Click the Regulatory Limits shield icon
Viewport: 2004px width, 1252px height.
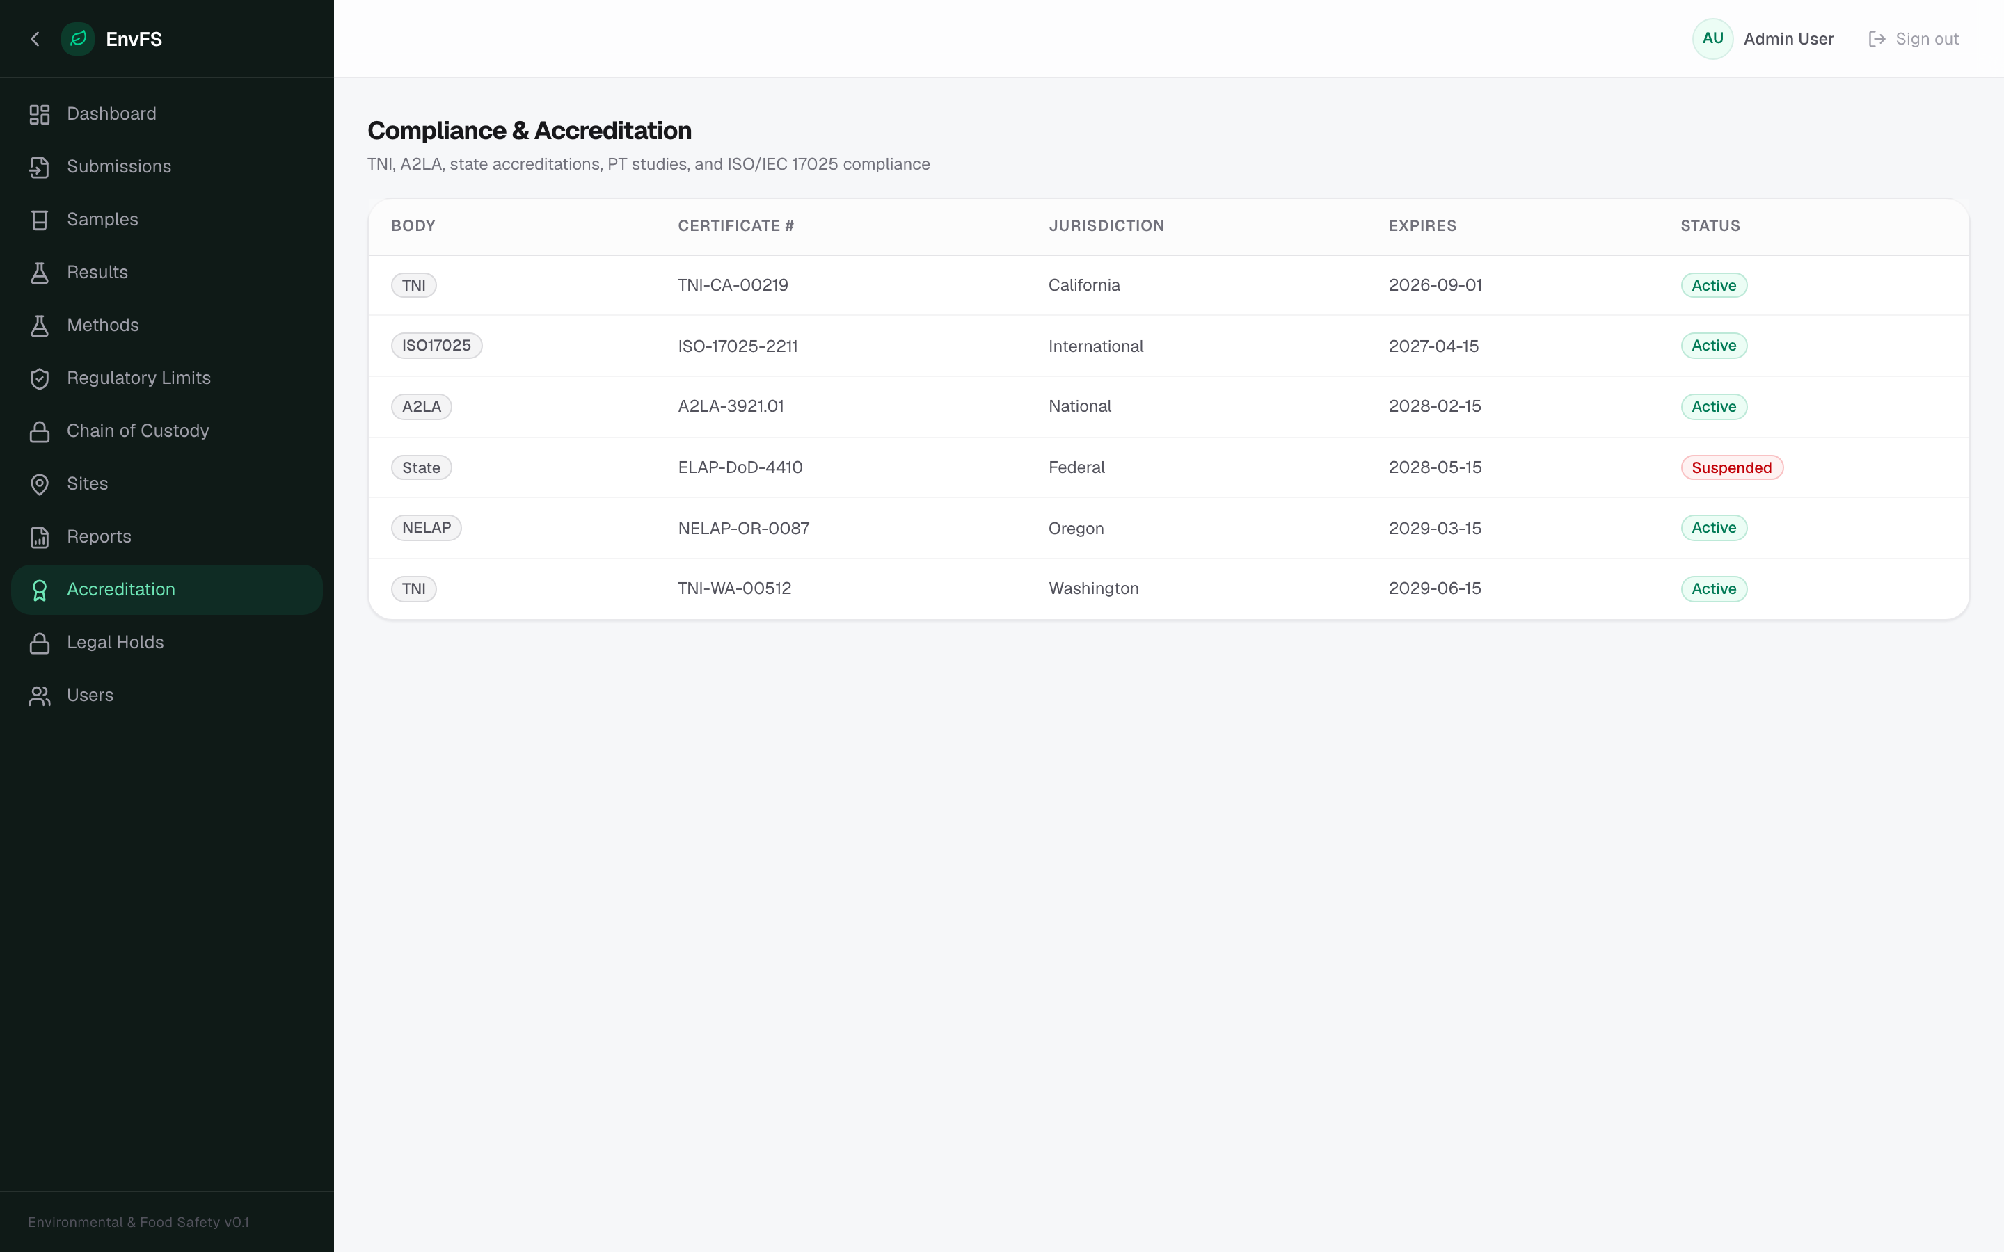pos(40,379)
